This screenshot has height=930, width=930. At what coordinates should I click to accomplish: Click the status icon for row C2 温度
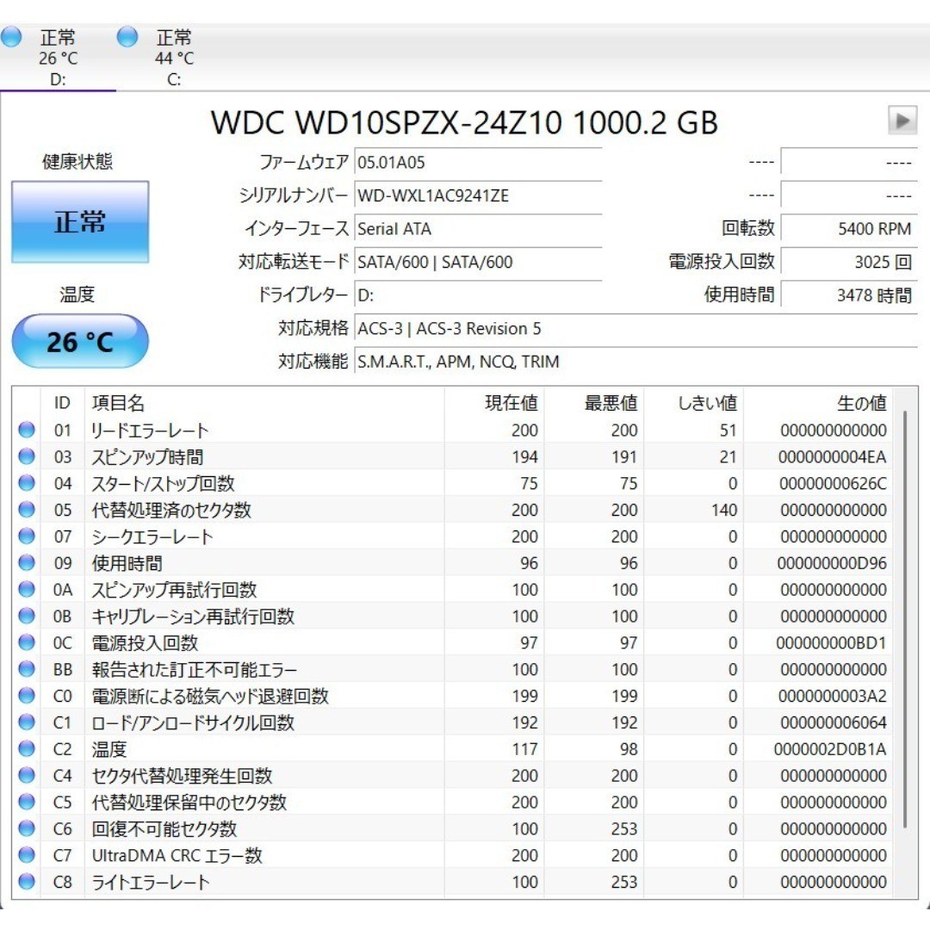click(x=27, y=748)
